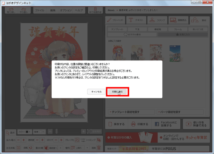Click the トリミング crop icon
Screen dimensions: 214x154
click(99, 140)
